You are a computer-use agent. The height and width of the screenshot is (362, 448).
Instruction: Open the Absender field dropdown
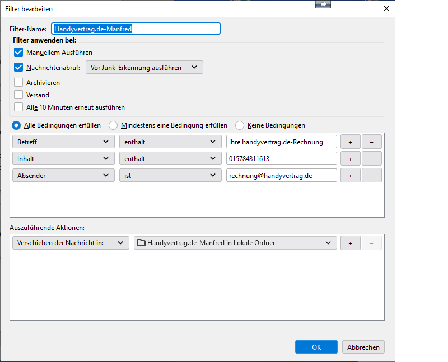point(63,175)
